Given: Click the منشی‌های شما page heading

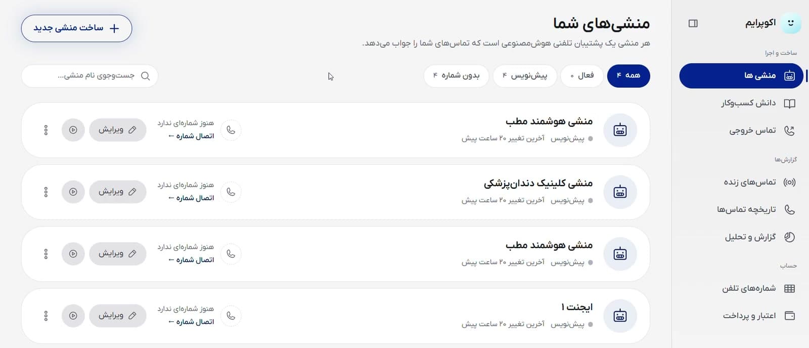Looking at the screenshot, I should coord(601,23).
